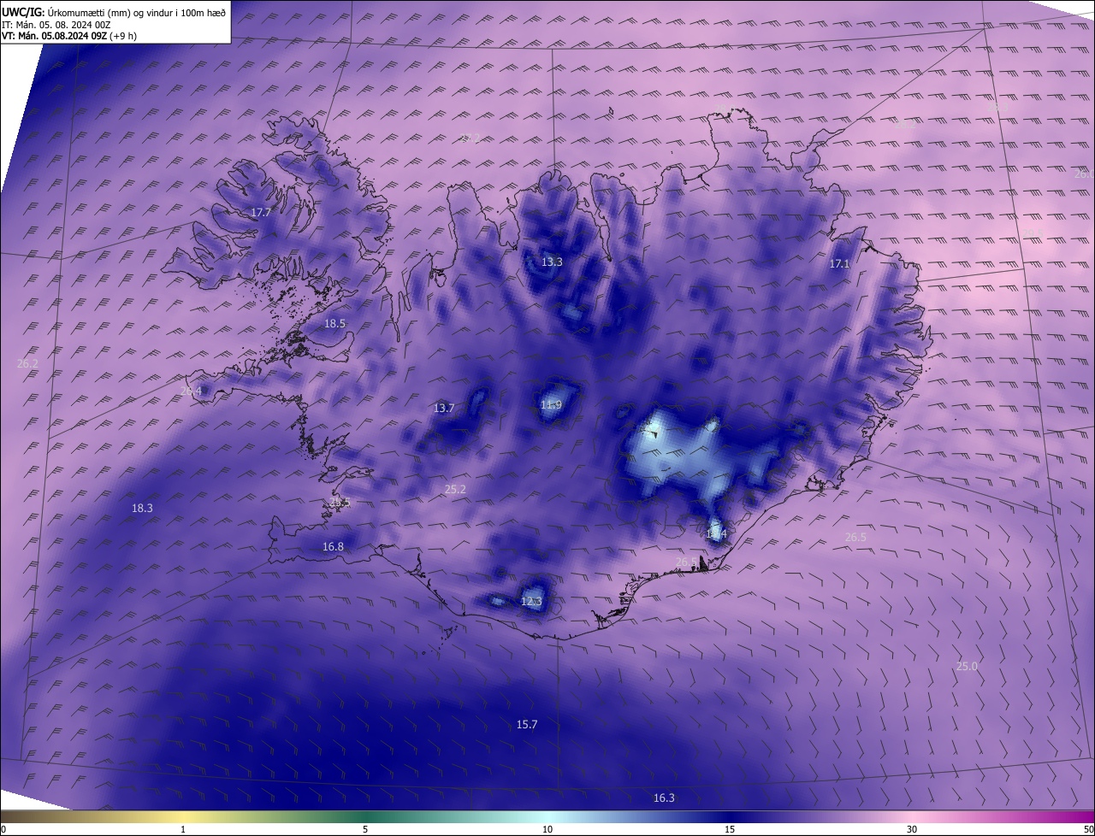Click the colour scale tick label 30
Viewport: 1095px width, 836px height.
912,829
